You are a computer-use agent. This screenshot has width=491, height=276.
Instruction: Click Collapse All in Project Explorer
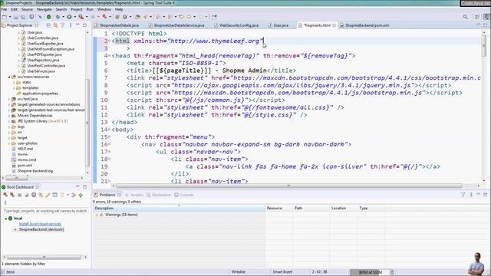click(48, 25)
